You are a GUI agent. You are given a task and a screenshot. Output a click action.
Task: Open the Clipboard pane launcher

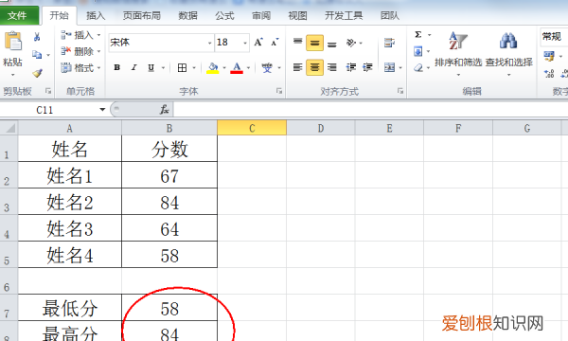tap(48, 91)
